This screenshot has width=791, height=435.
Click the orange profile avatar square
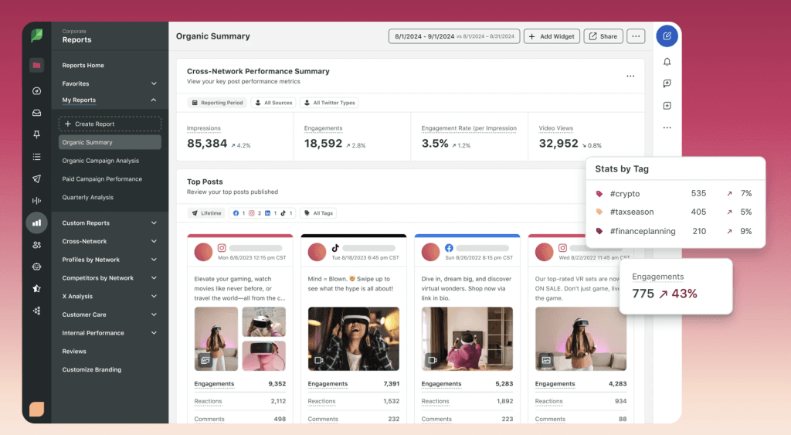(x=36, y=409)
